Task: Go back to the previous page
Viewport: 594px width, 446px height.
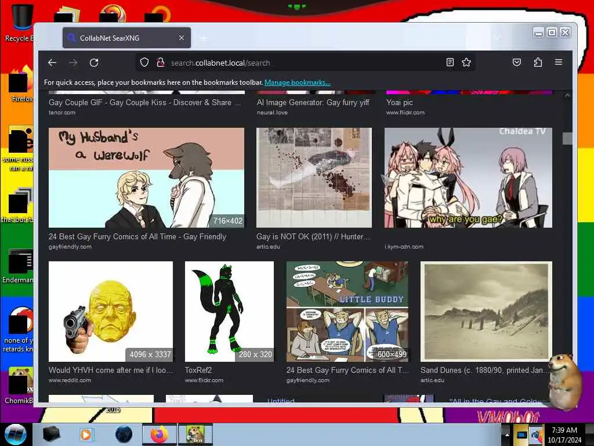Action: pos(52,63)
